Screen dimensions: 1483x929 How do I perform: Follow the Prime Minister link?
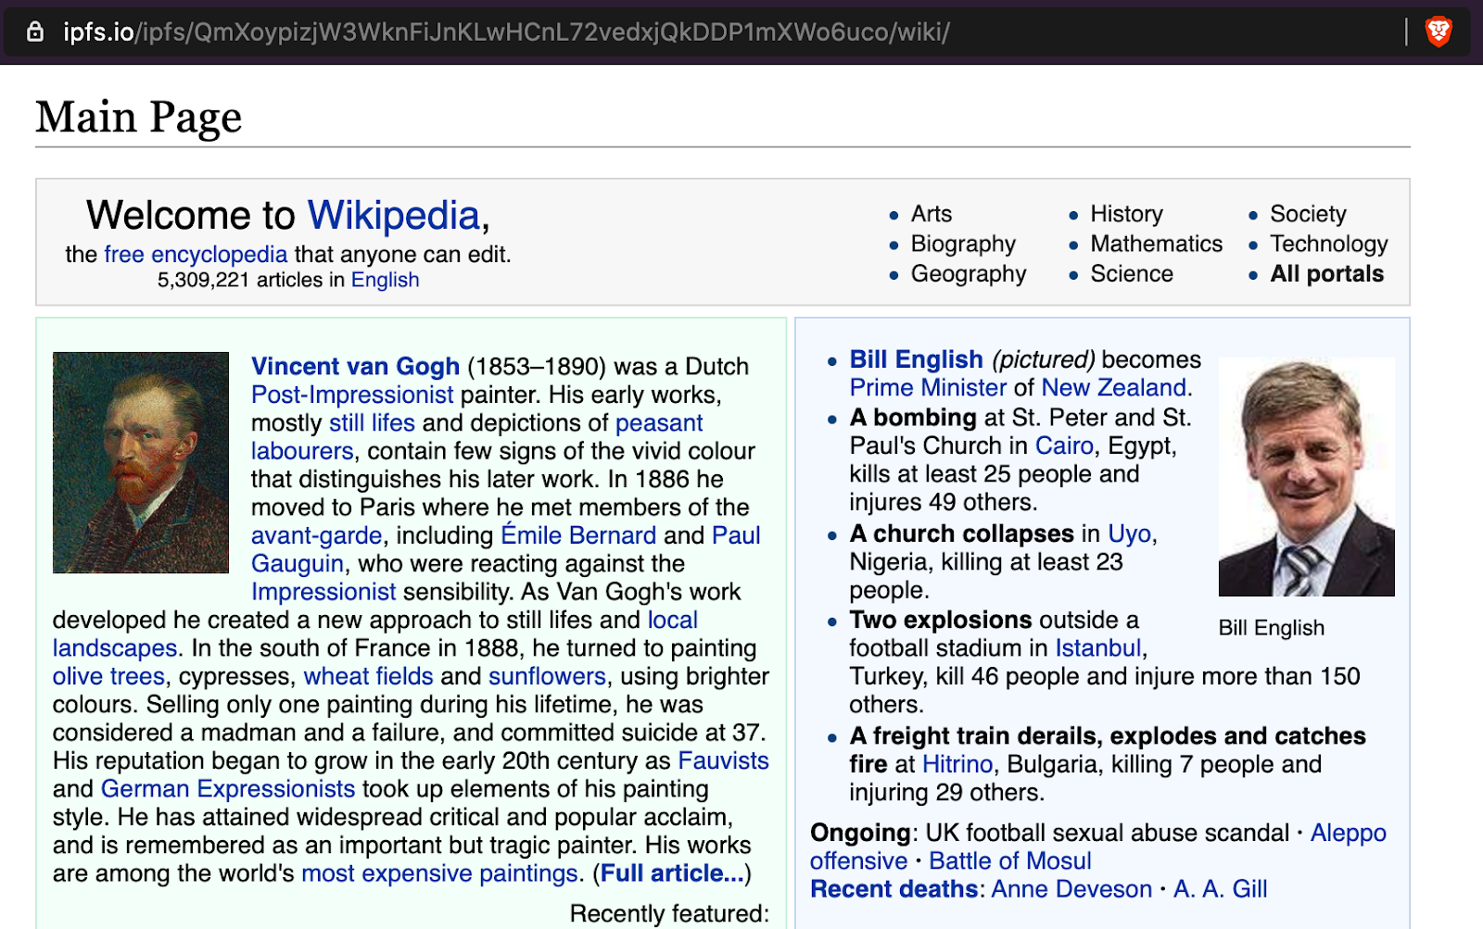click(x=928, y=387)
